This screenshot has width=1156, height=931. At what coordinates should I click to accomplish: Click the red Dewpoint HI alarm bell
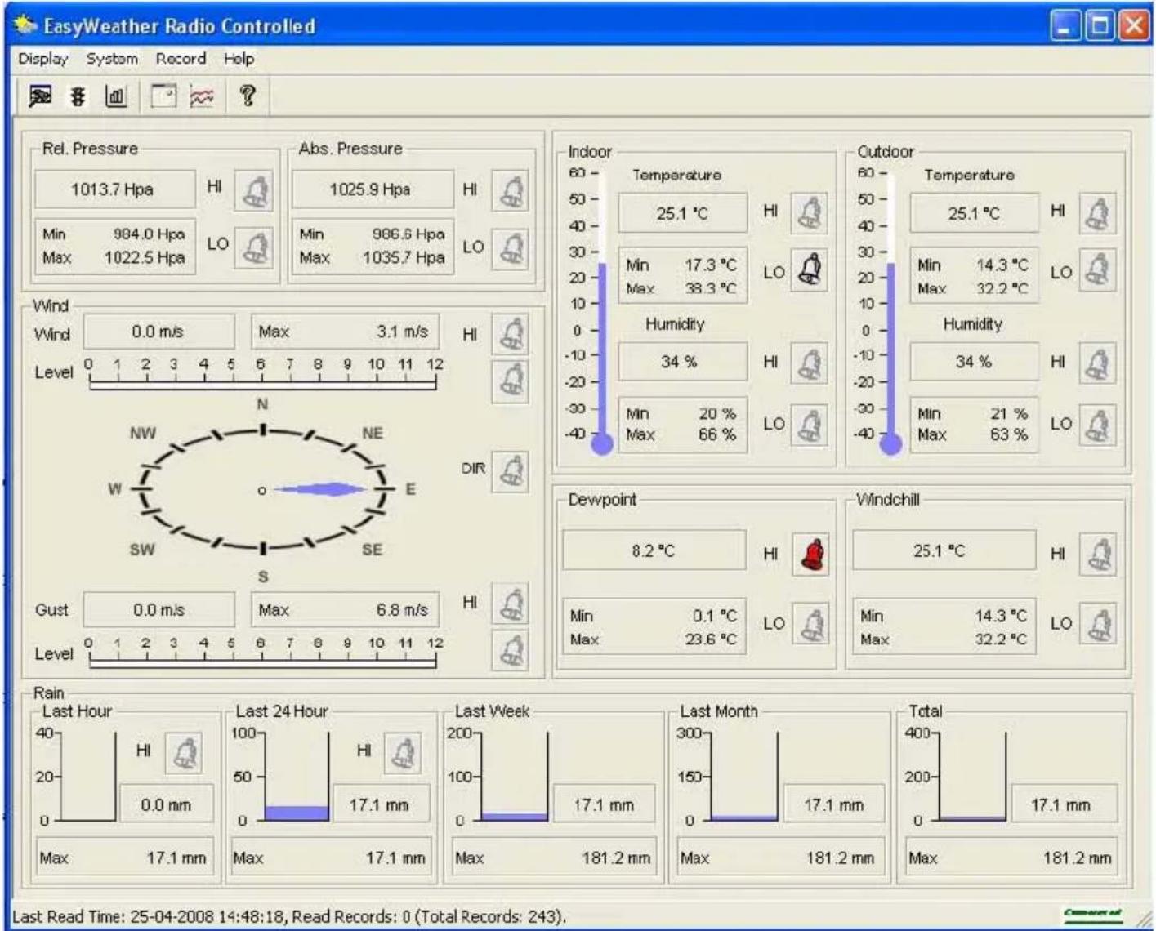point(811,555)
